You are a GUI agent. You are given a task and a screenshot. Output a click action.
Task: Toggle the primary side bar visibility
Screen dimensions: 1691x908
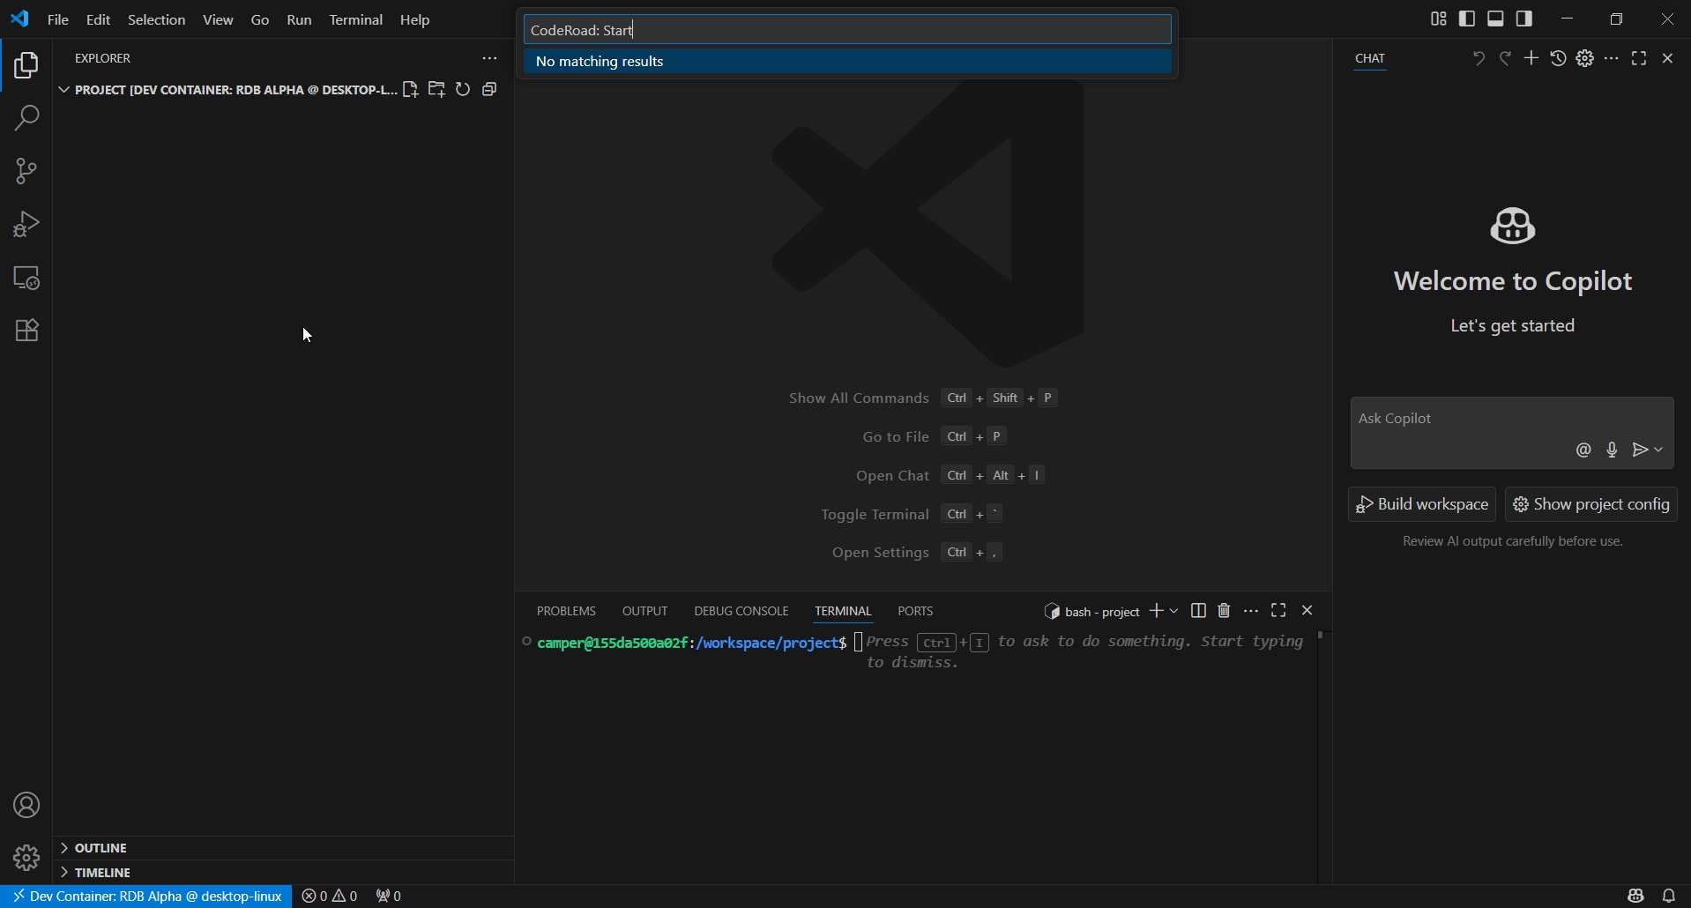point(1467,19)
